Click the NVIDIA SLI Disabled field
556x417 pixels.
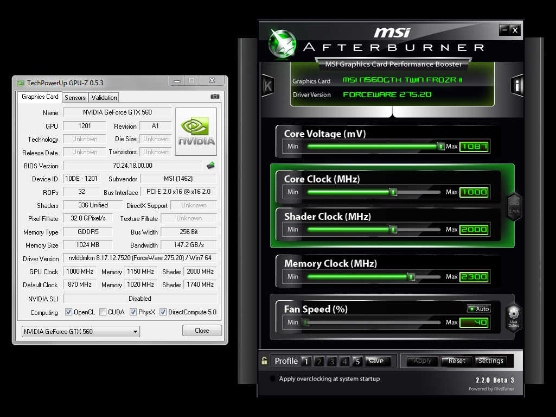pyautogui.click(x=140, y=299)
